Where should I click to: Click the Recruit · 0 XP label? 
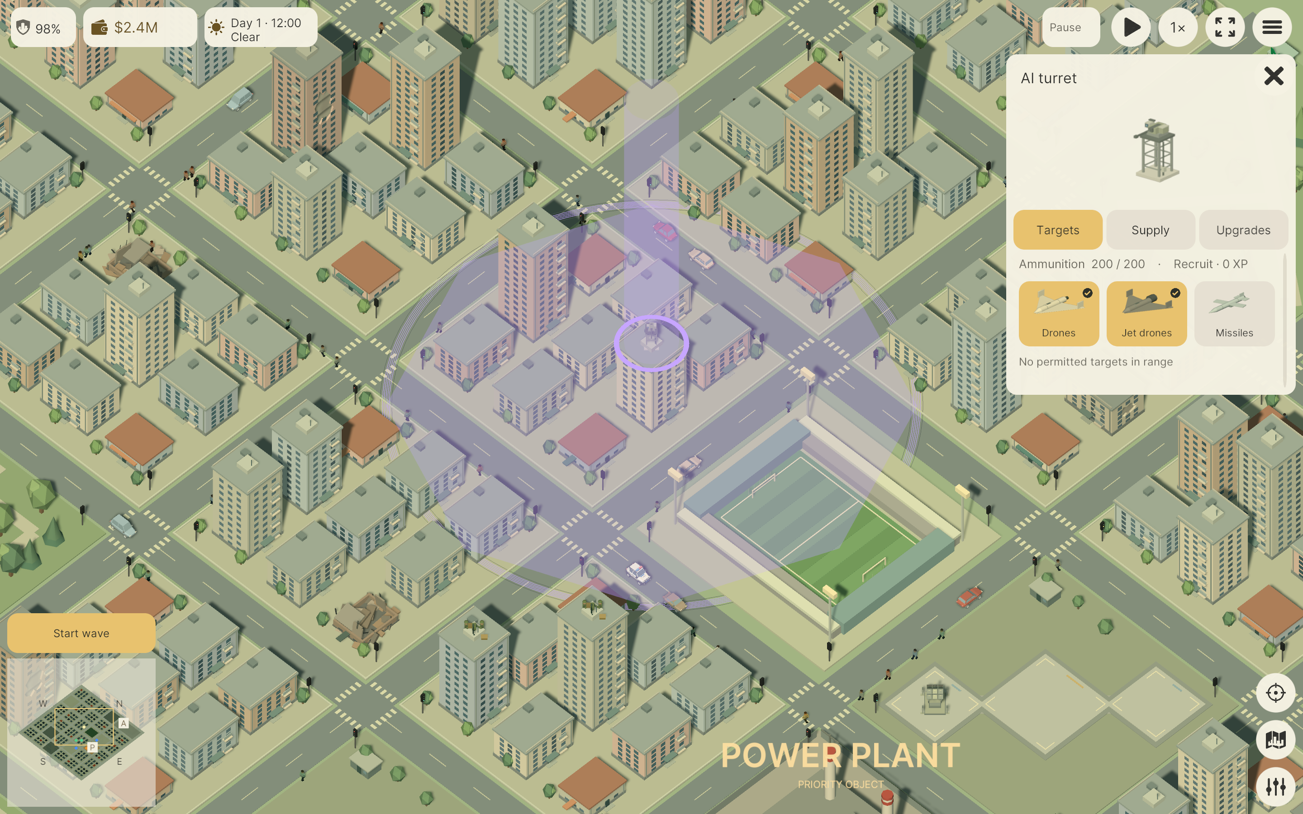coord(1210,264)
